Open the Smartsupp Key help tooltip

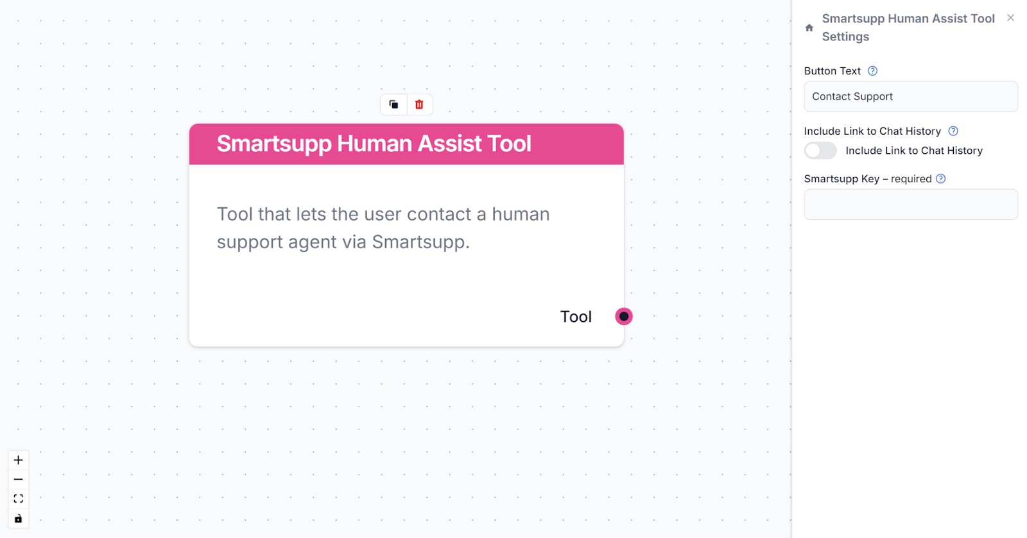(x=941, y=178)
